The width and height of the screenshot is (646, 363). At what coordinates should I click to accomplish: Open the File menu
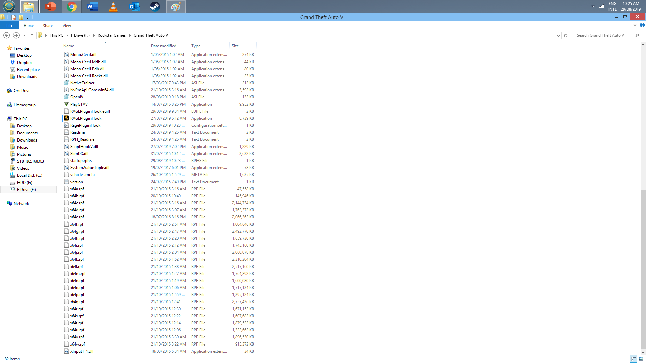[x=9, y=26]
